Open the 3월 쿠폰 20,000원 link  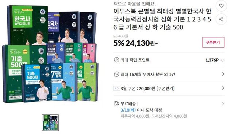coord(147,89)
